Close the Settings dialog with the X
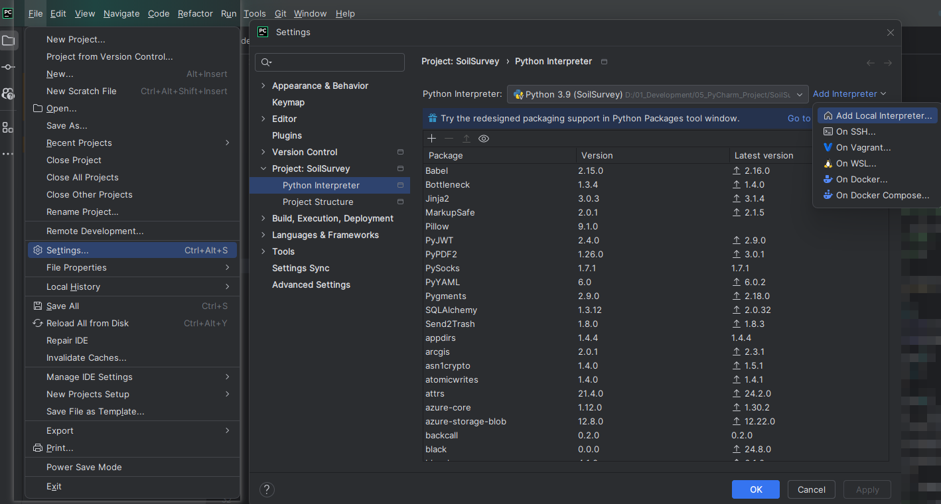The width and height of the screenshot is (941, 504). pyautogui.click(x=891, y=32)
